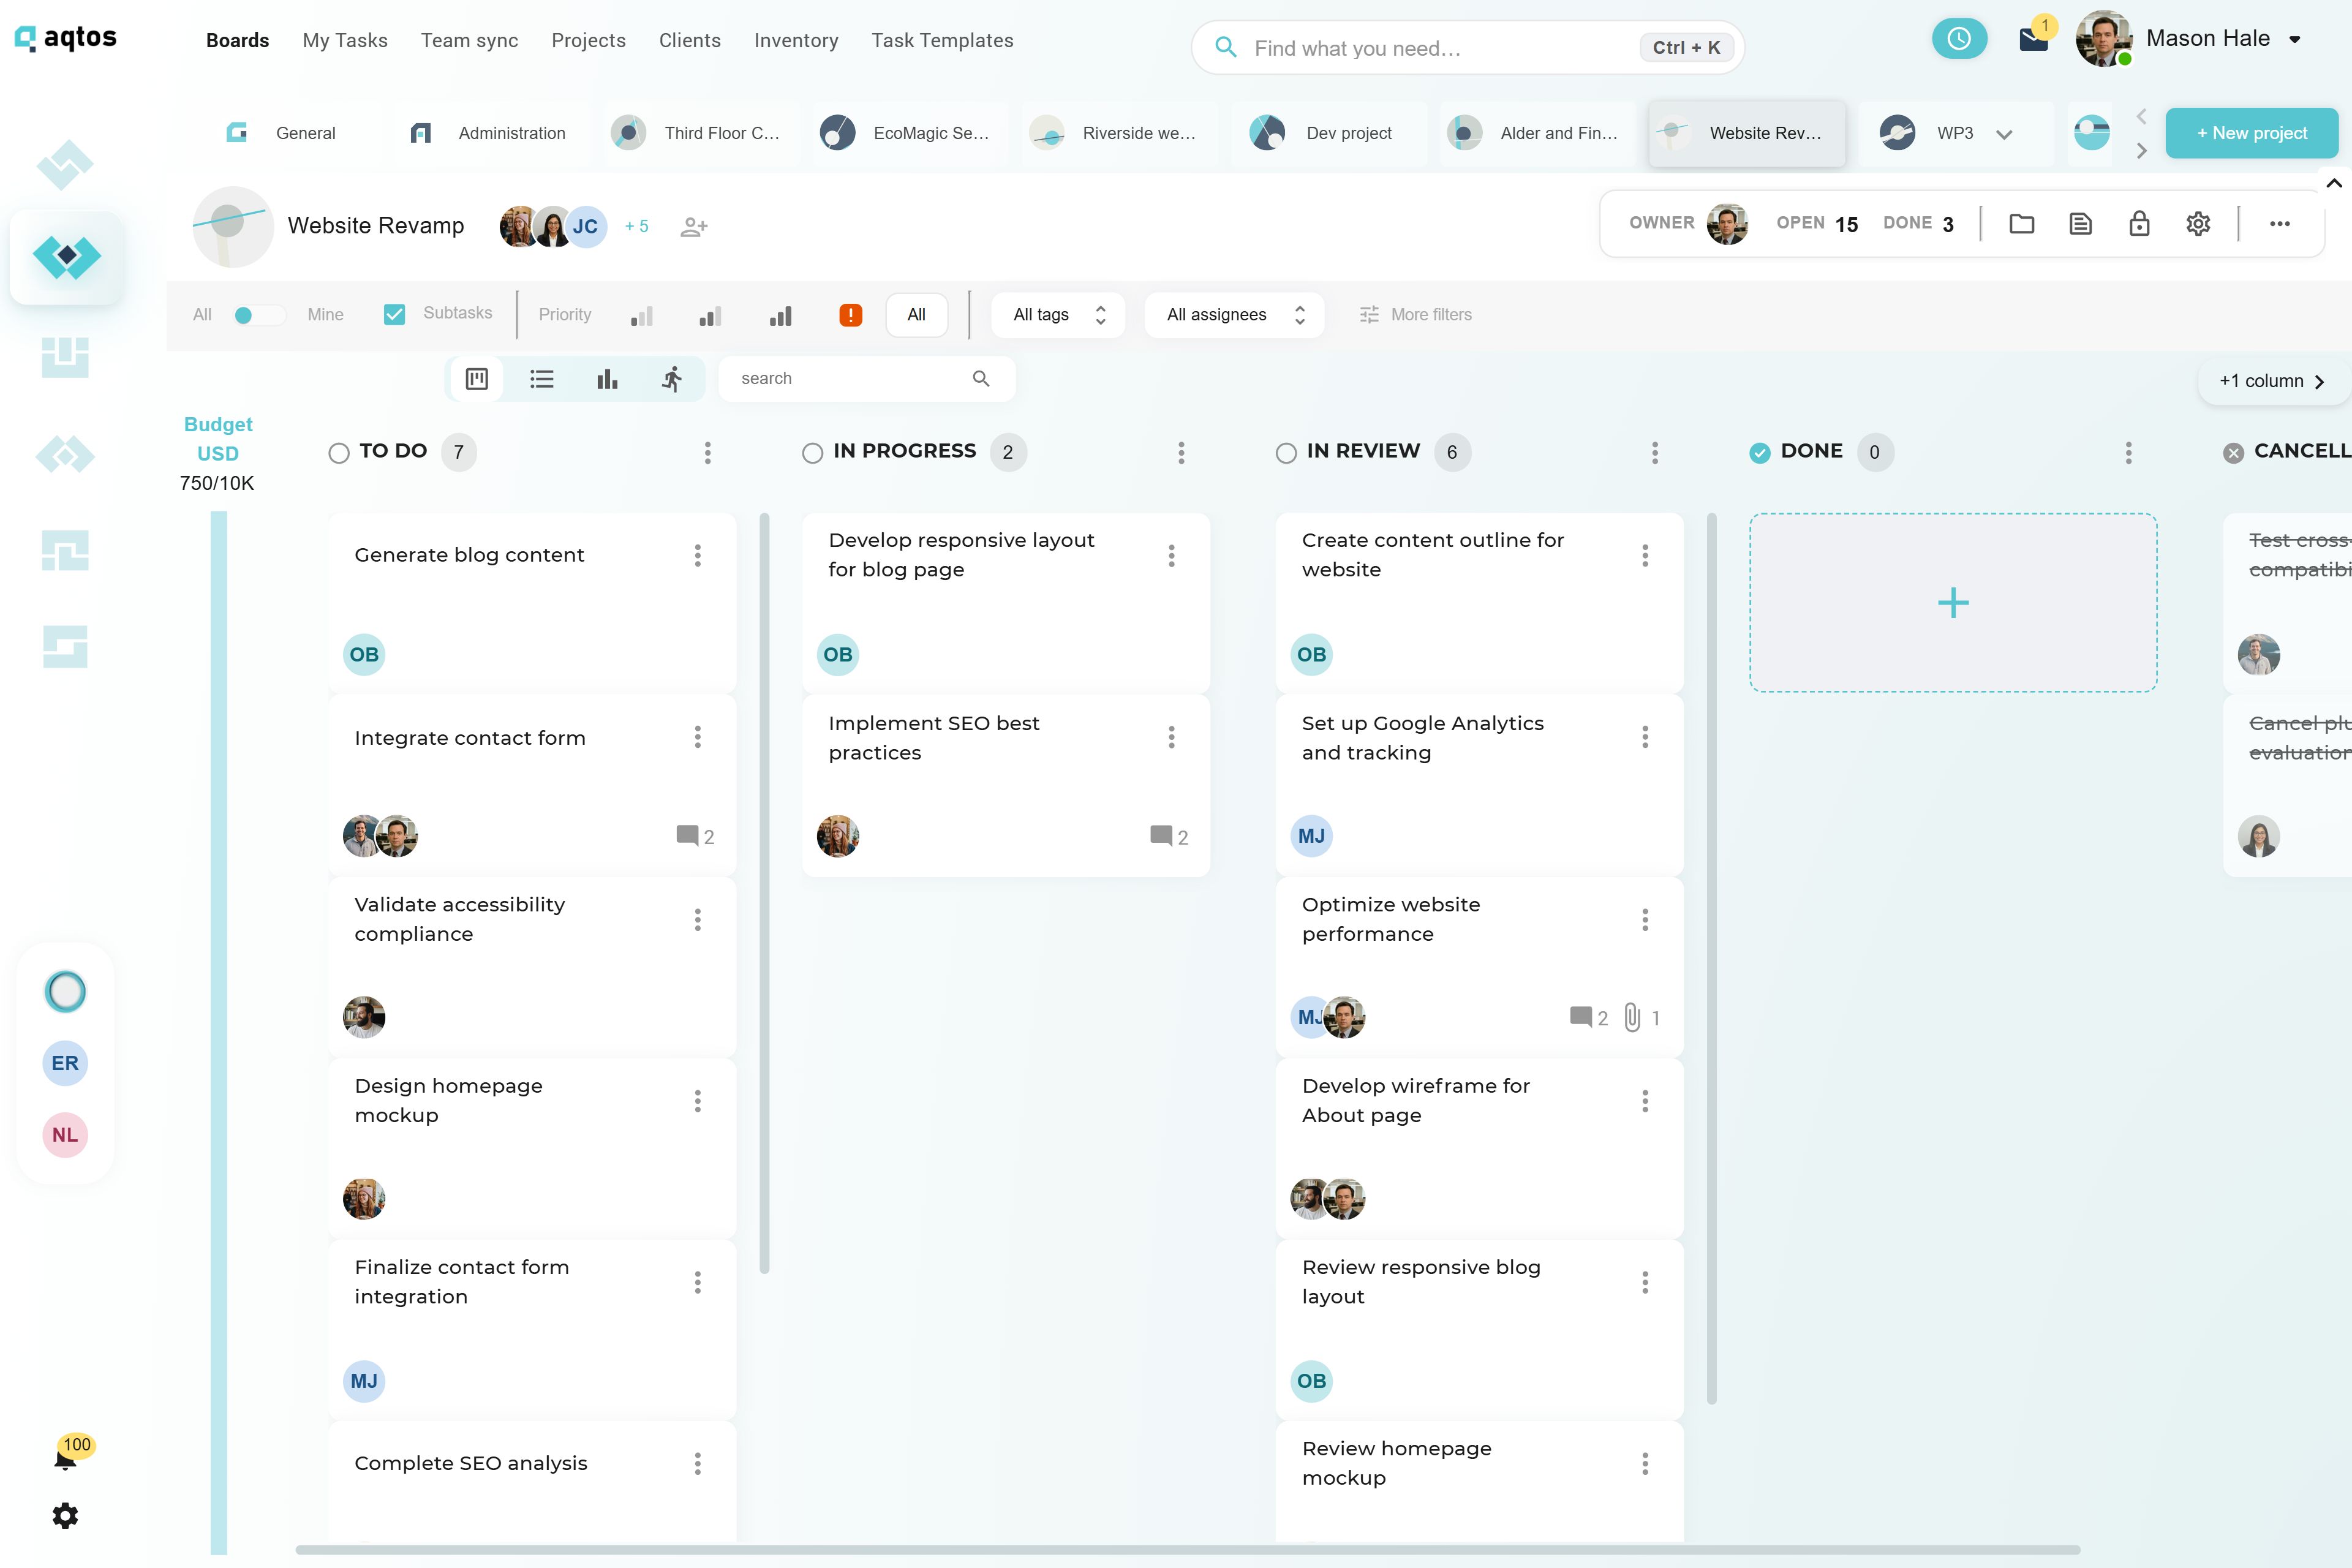Open sidebar settings gear
2352x1568 pixels.
[x=65, y=1516]
